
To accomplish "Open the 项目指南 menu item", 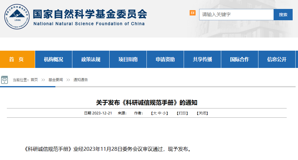I will (128, 59).
